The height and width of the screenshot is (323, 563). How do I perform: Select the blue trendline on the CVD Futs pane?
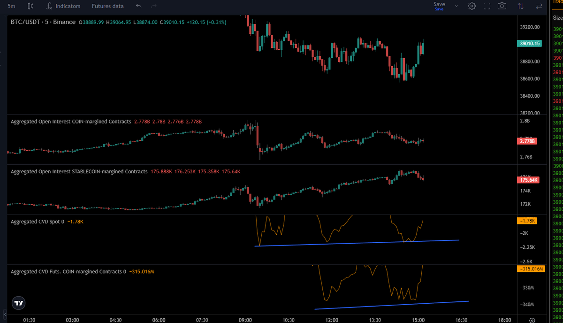pyautogui.click(x=392, y=305)
